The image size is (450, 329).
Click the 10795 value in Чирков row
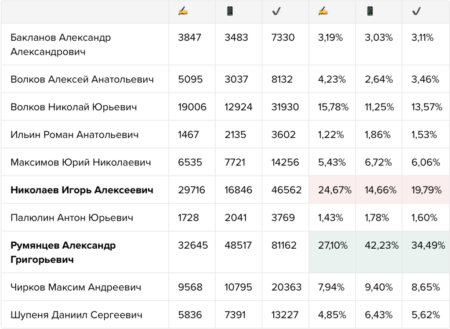coord(238,287)
